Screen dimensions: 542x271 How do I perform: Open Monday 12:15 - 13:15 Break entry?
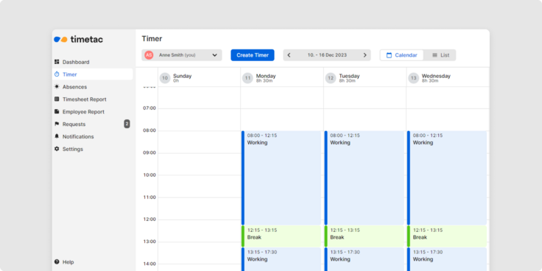pos(281,236)
